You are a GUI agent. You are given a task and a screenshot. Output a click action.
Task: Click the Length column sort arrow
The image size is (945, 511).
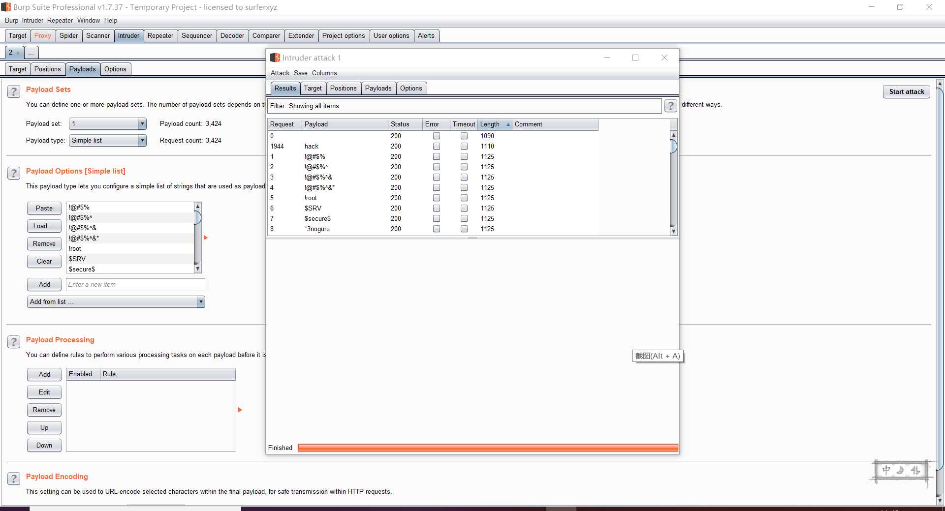coord(508,124)
